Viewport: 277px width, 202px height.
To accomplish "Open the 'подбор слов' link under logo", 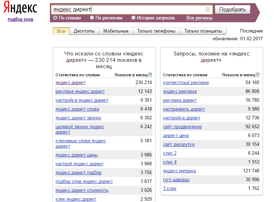I will 21,19.
